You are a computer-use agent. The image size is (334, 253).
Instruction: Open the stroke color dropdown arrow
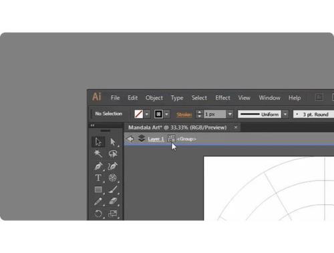click(167, 114)
